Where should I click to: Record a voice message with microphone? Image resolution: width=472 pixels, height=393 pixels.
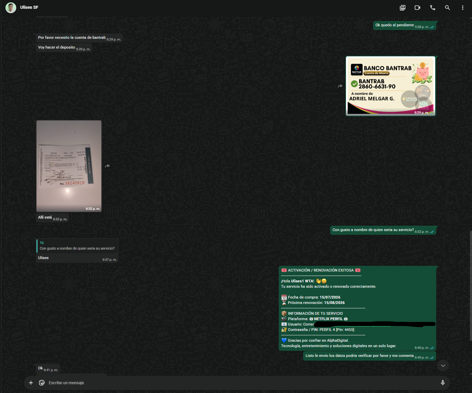click(443, 383)
